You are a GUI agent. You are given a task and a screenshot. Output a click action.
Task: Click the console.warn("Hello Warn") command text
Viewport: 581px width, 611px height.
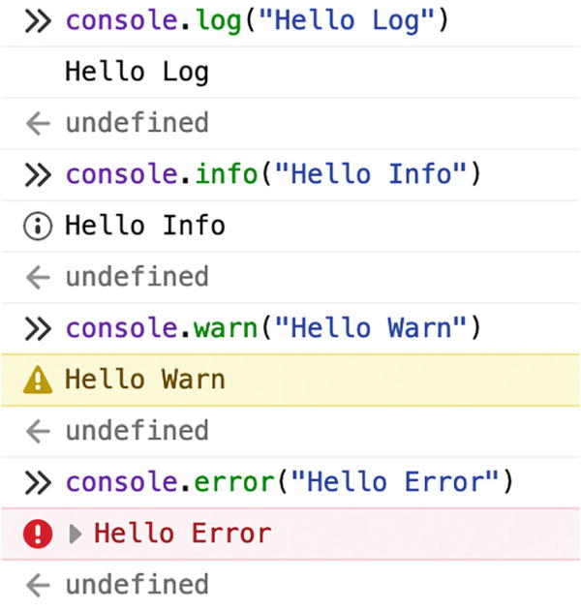point(273,328)
